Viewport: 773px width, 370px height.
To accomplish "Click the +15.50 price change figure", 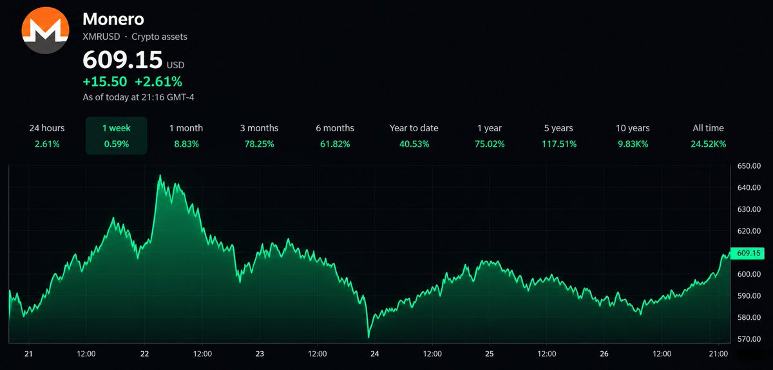I will click(x=104, y=82).
